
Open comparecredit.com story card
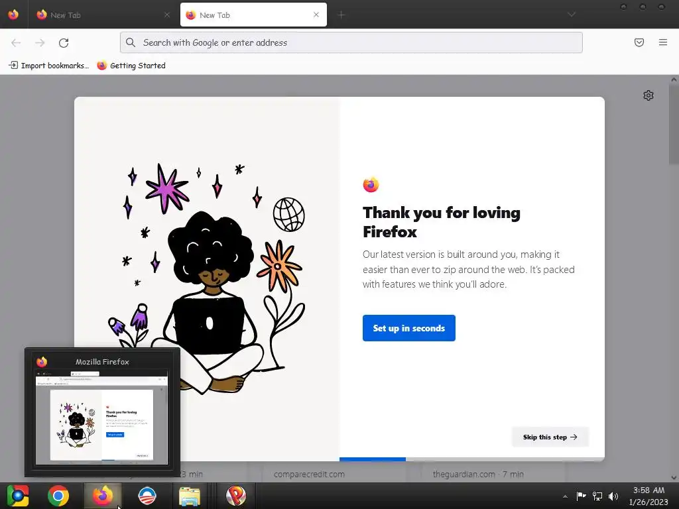pyautogui.click(x=334, y=474)
